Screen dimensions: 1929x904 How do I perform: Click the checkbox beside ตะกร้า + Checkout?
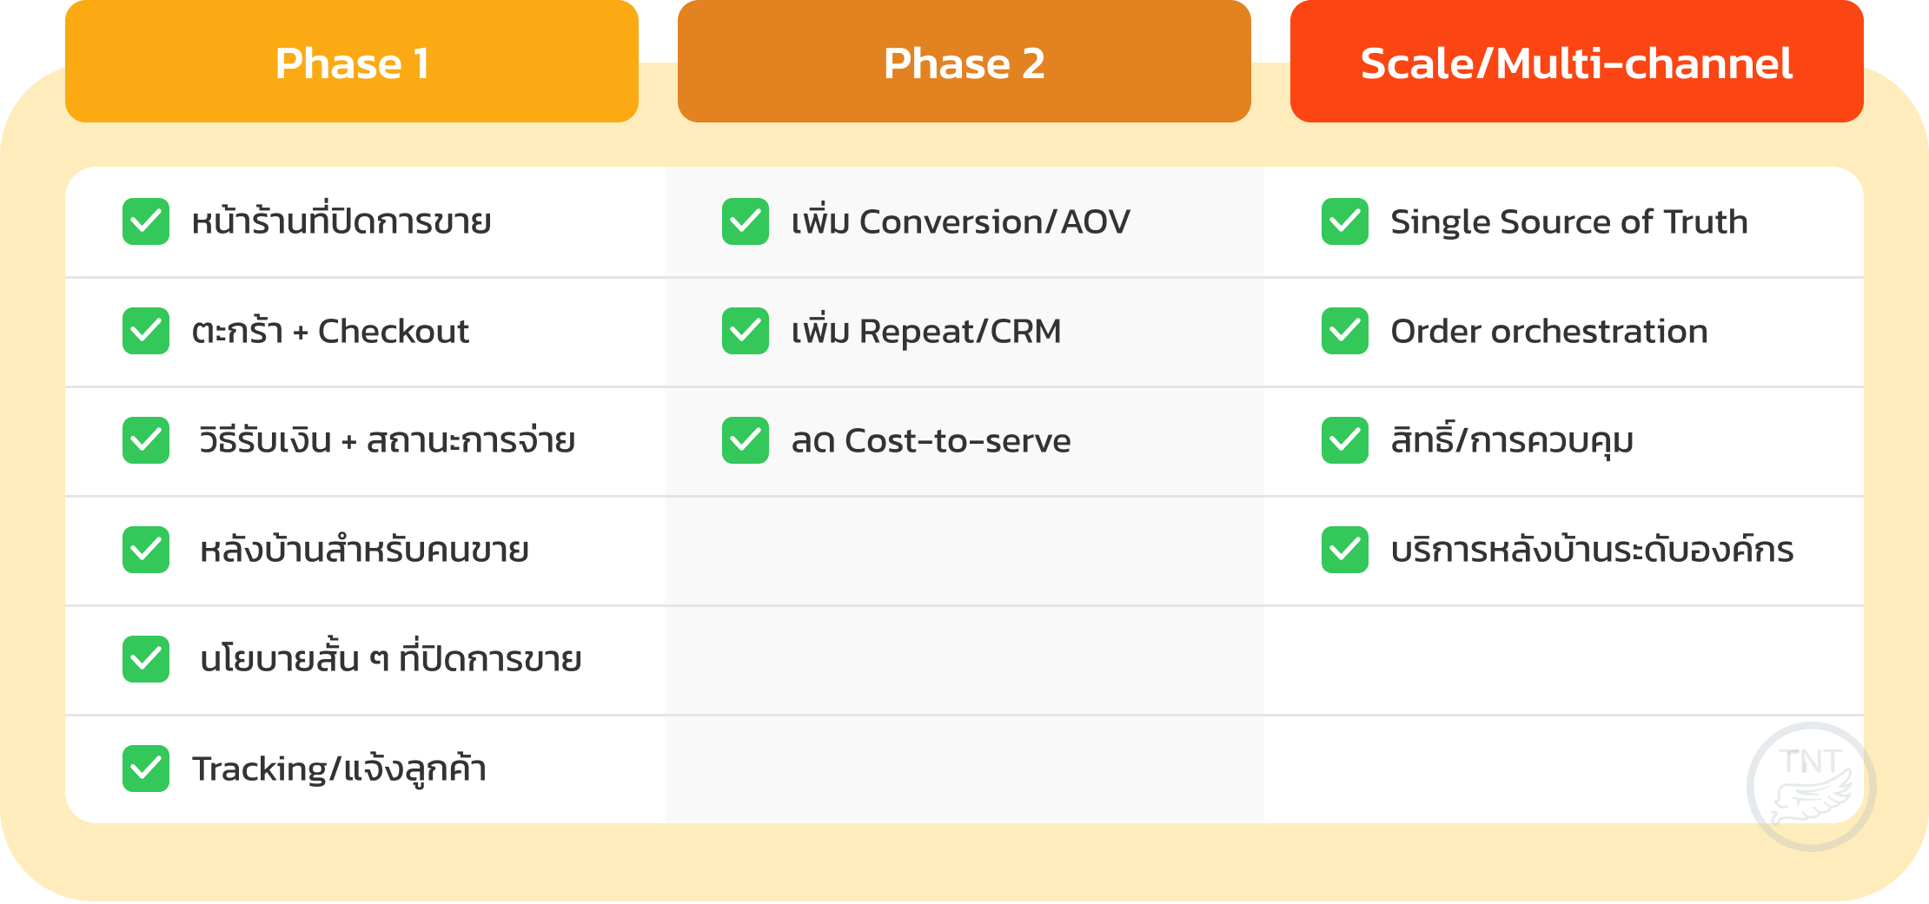(x=145, y=331)
